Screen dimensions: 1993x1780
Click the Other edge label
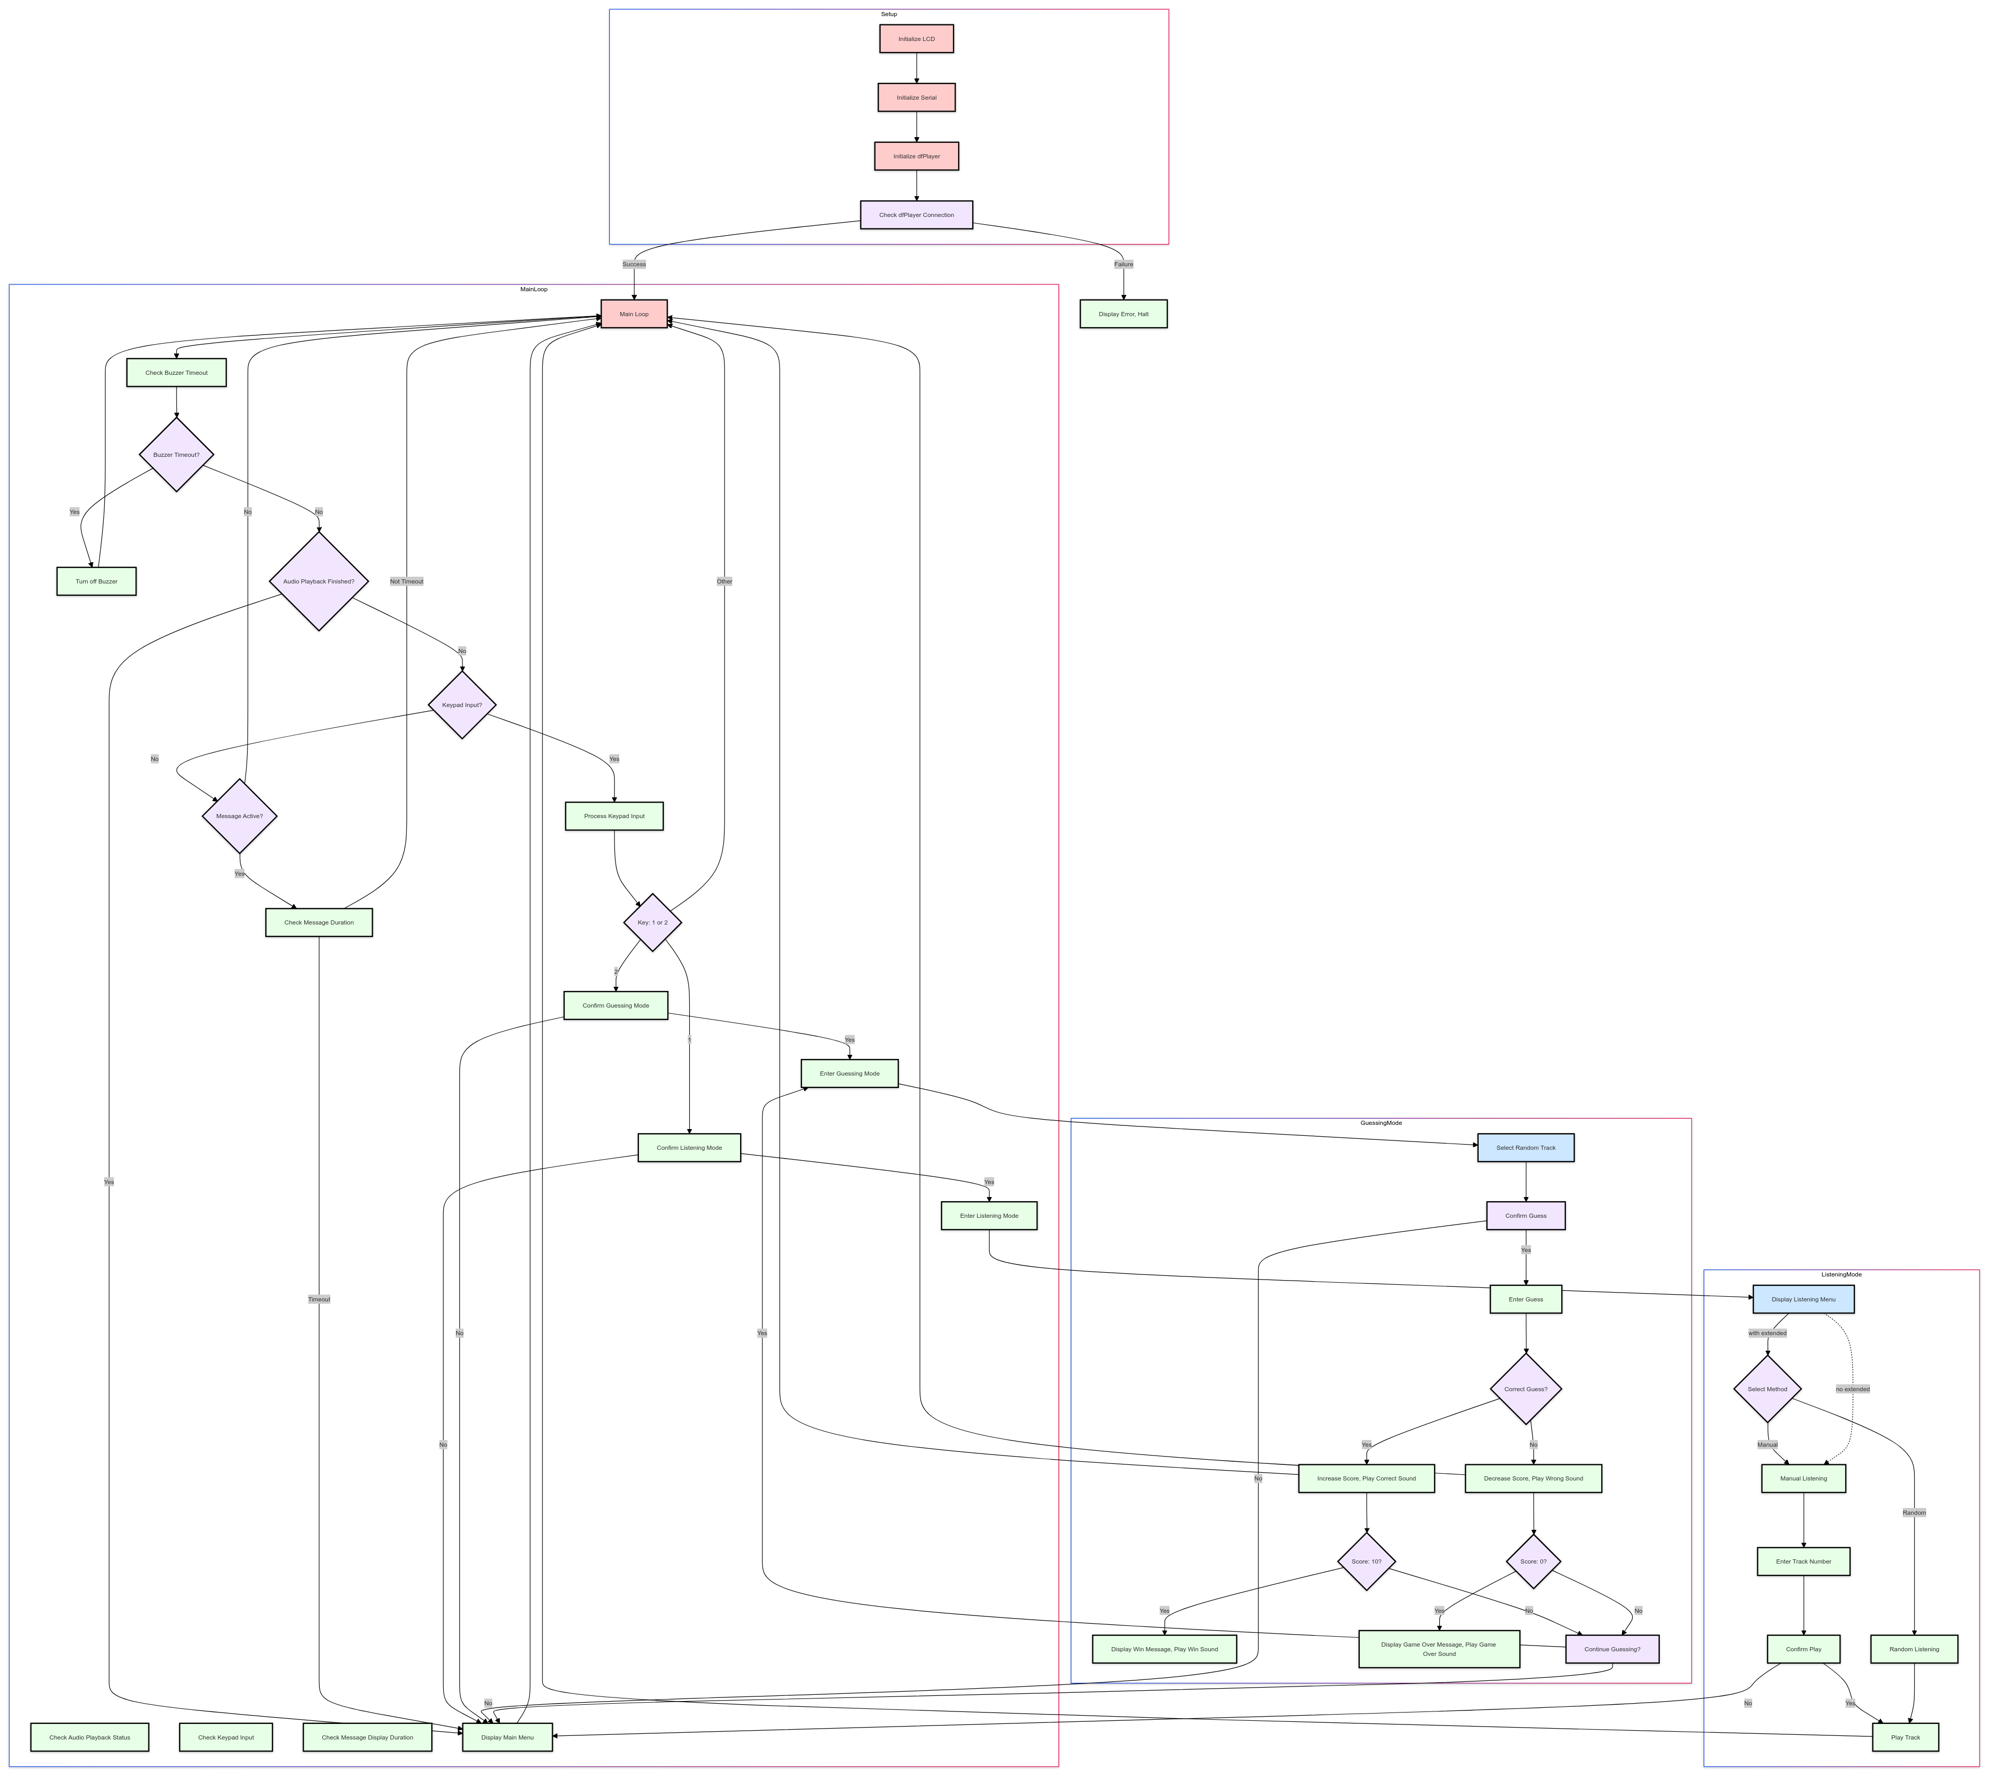coord(725,581)
